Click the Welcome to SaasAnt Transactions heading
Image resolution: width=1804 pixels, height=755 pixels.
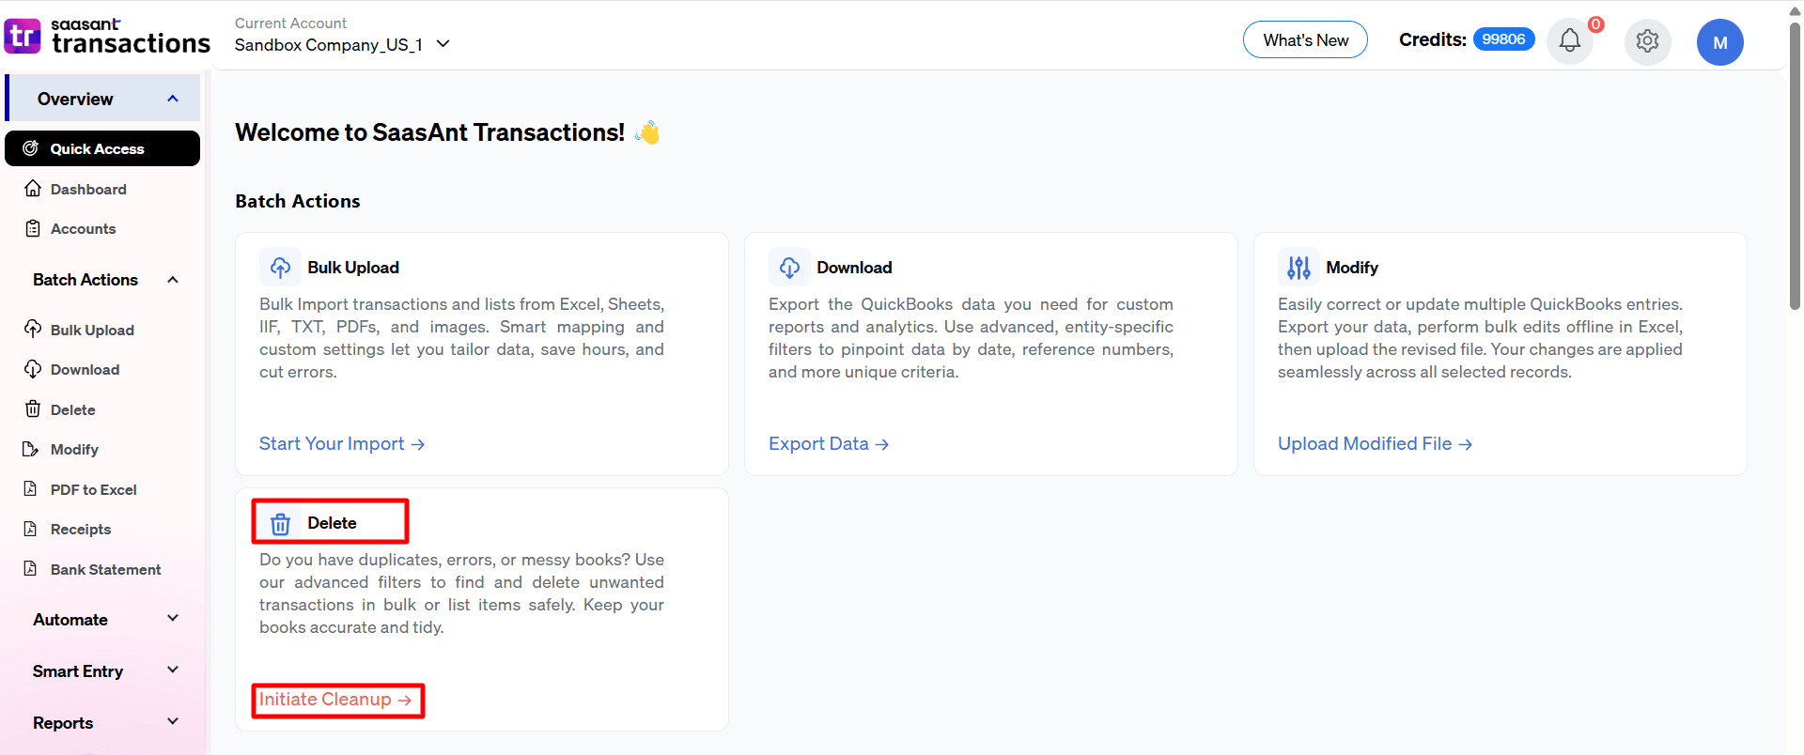429,132
